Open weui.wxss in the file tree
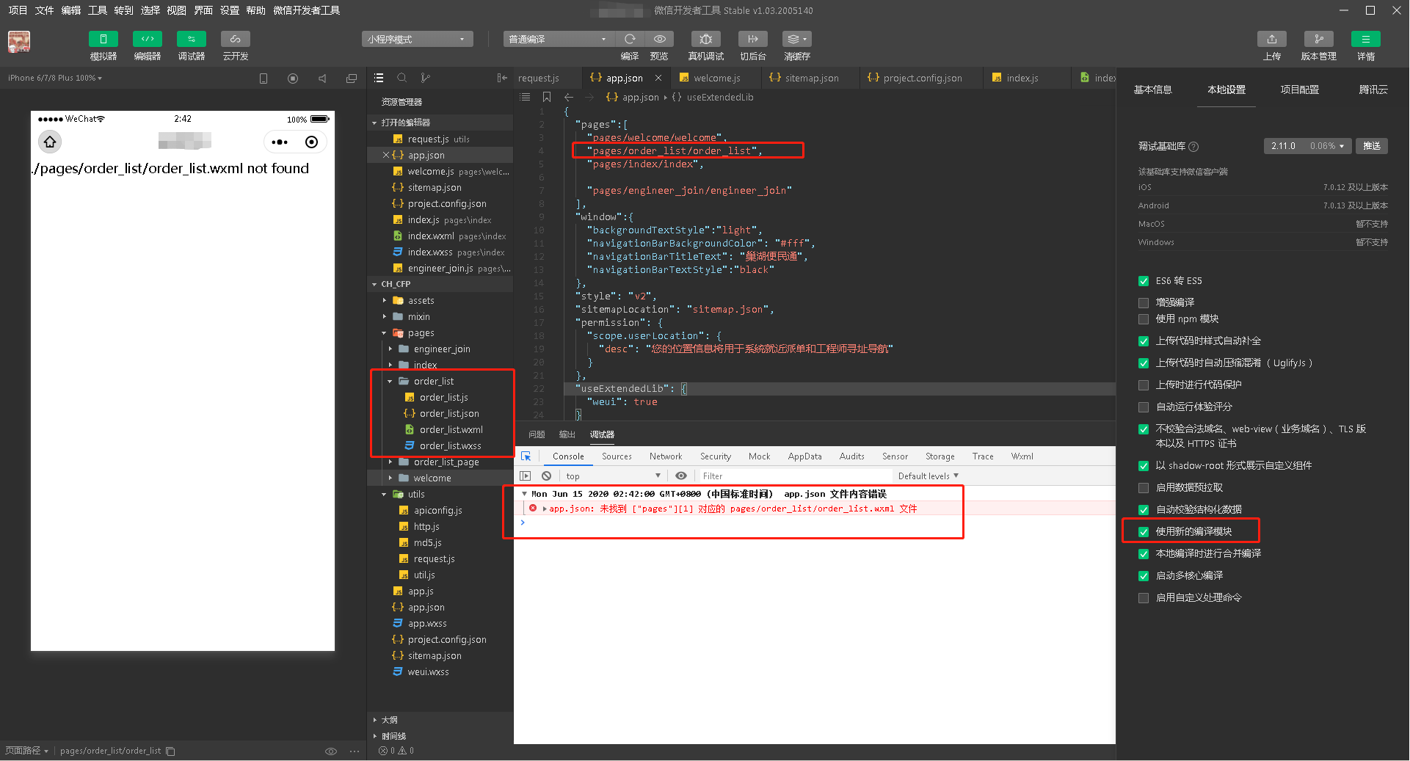 pyautogui.click(x=428, y=671)
